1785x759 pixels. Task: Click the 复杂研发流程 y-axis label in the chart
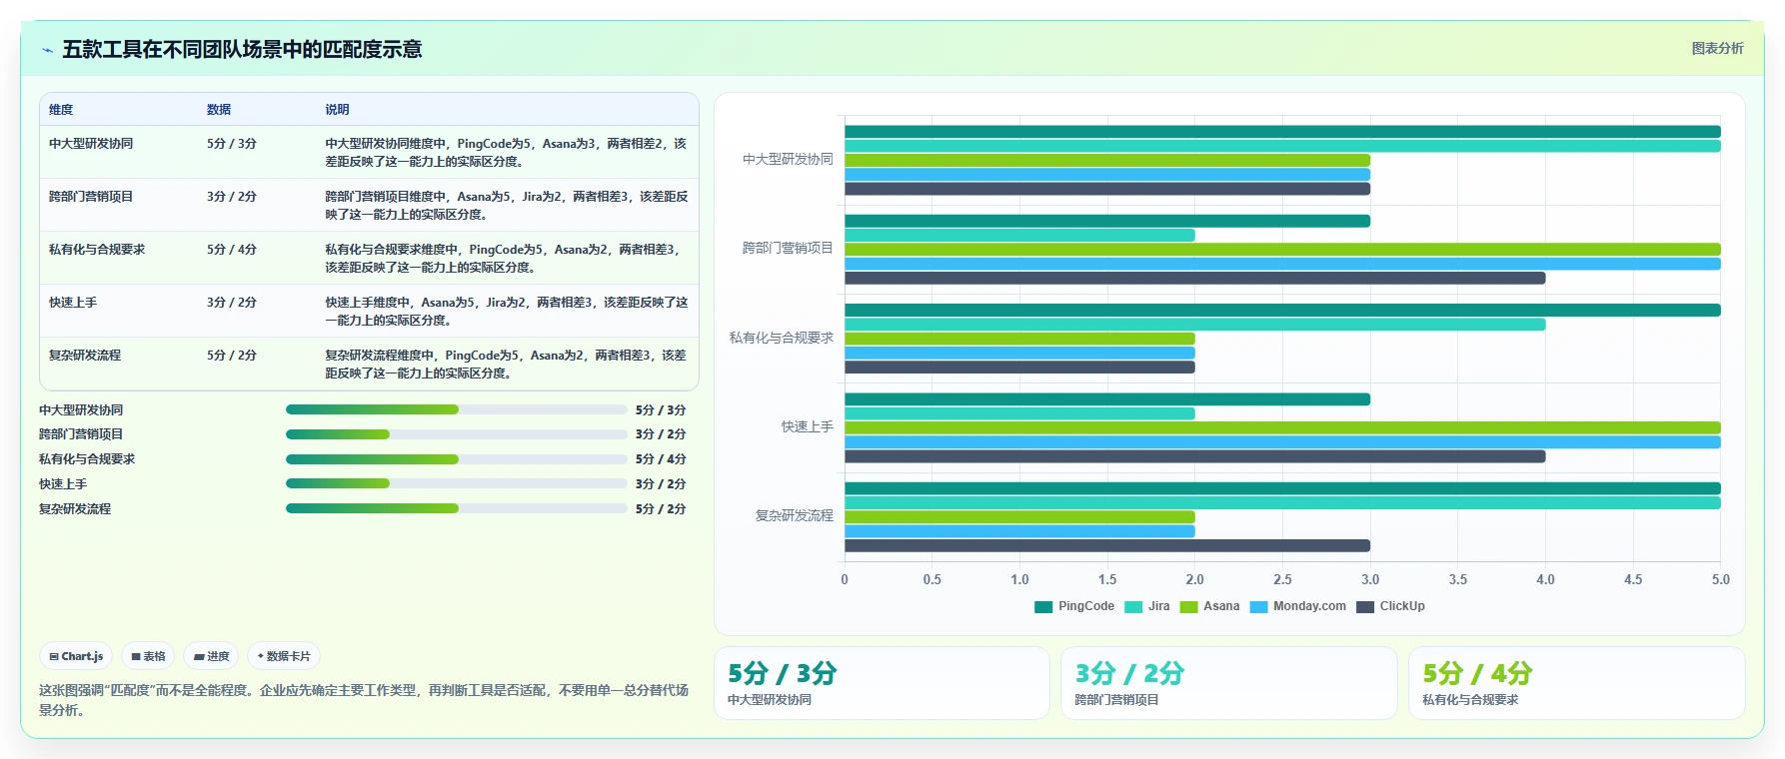(x=794, y=515)
